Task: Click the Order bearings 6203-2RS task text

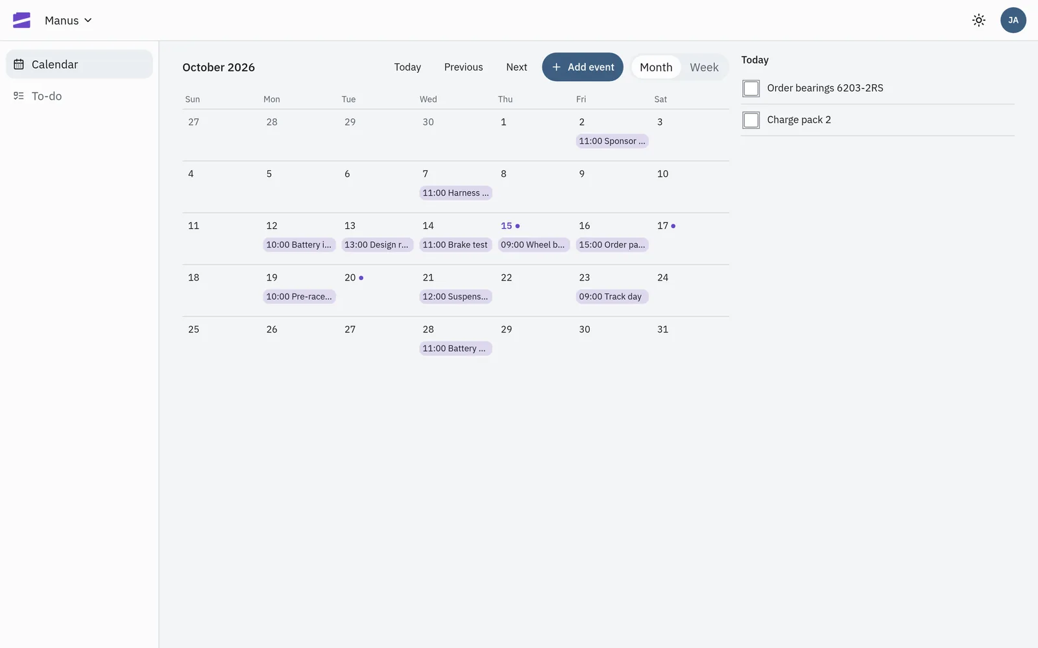Action: click(x=825, y=88)
